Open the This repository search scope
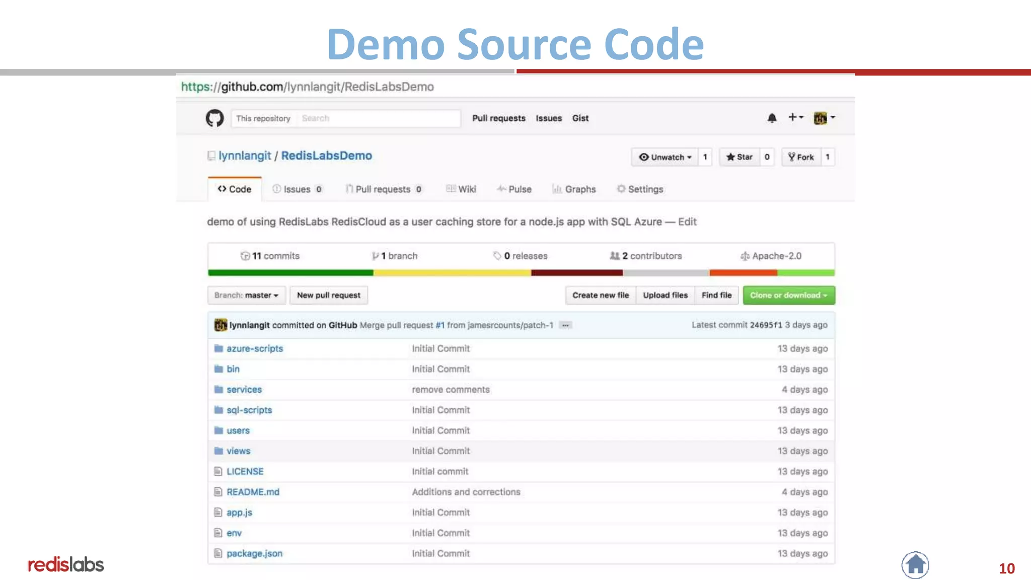This screenshot has height=580, width=1031. pyautogui.click(x=263, y=118)
